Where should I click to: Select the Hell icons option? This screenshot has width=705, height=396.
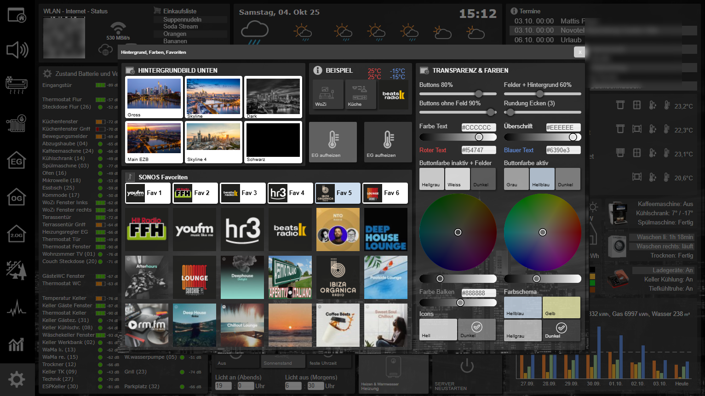coord(438,329)
